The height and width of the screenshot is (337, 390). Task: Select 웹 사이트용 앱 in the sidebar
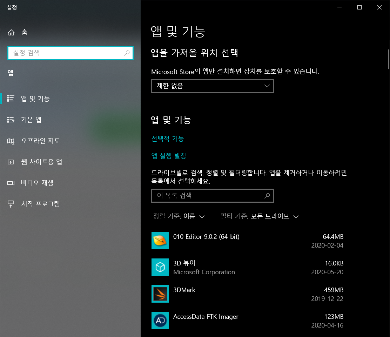[x=70, y=162]
